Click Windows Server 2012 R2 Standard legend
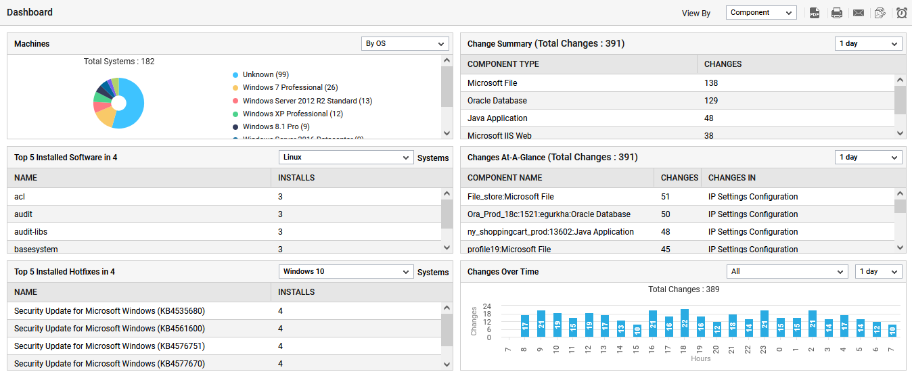Viewport: 912px width, 376px height. [x=302, y=101]
